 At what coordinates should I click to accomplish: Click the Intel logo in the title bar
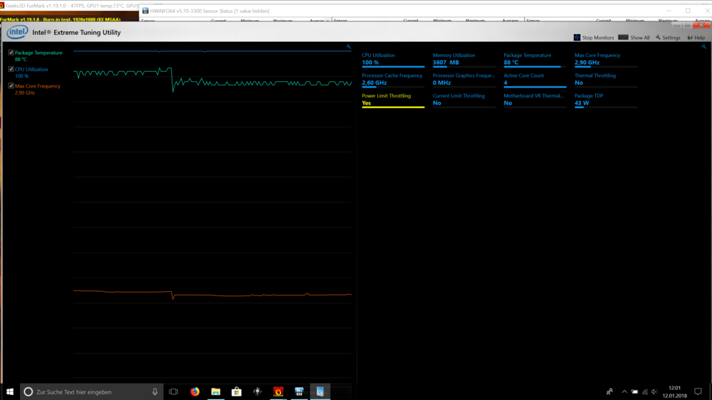[17, 32]
